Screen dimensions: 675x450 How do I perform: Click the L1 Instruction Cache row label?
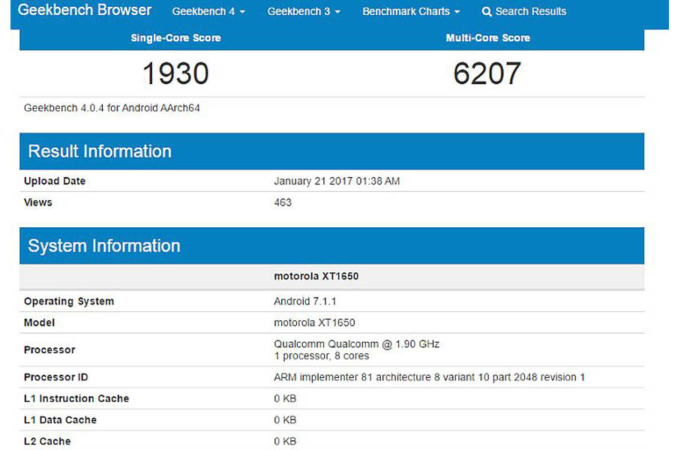point(76,398)
